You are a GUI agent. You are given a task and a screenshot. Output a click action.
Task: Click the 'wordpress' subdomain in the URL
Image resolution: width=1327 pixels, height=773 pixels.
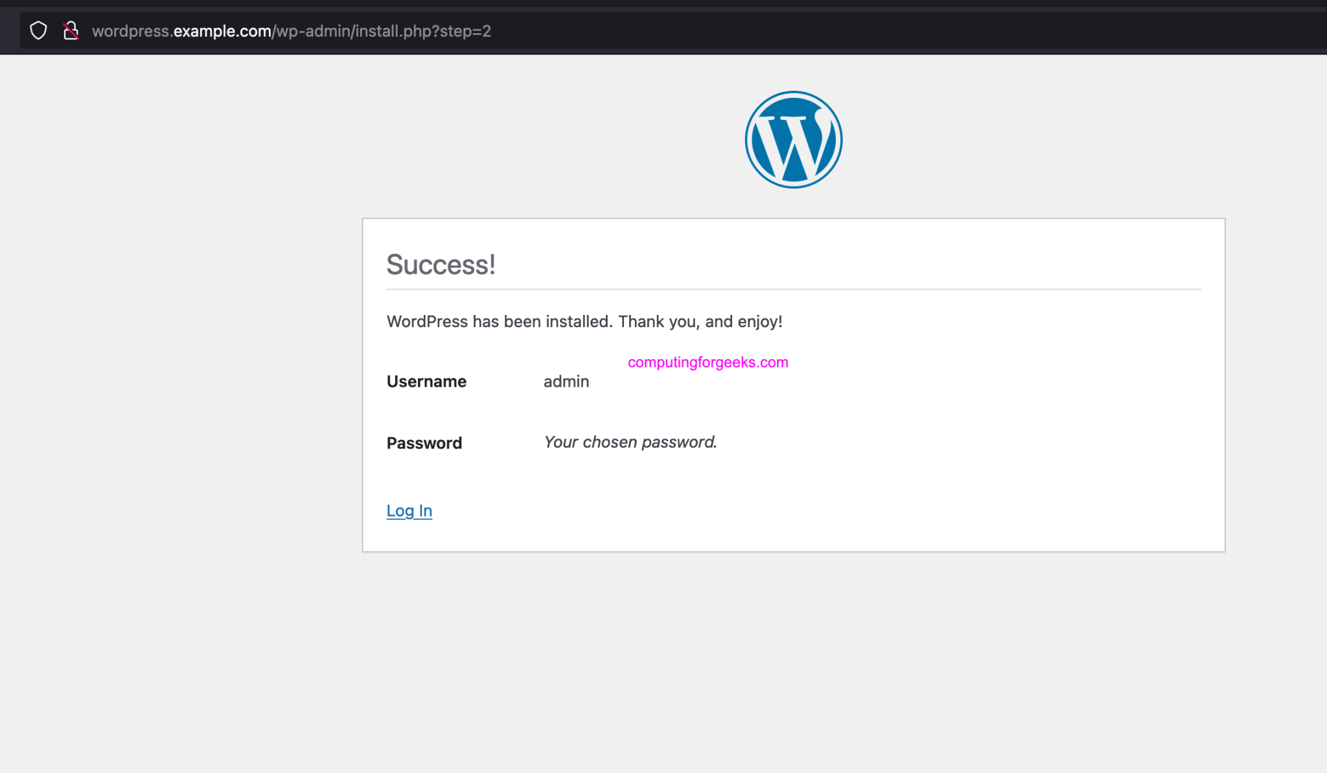(130, 31)
